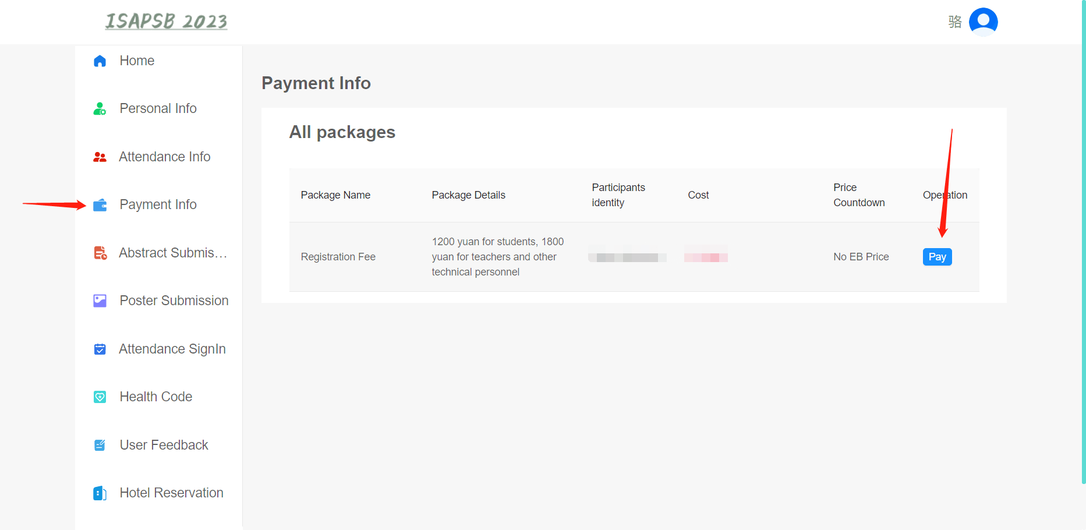Go to the Home menu item
Screen dimensions: 1086x530
[x=137, y=61]
